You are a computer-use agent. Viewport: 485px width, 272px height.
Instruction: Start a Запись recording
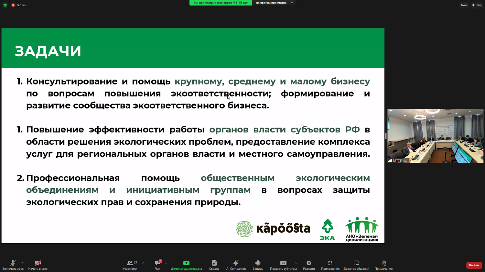pos(257,264)
